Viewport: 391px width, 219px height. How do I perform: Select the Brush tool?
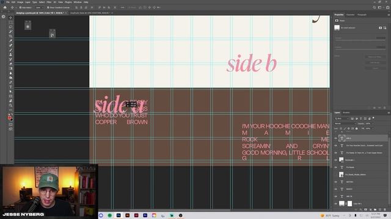click(x=11, y=50)
